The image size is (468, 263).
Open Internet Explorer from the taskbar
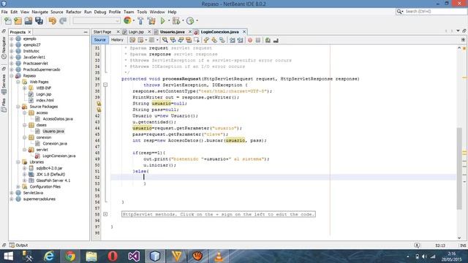pyautogui.click(x=49, y=256)
